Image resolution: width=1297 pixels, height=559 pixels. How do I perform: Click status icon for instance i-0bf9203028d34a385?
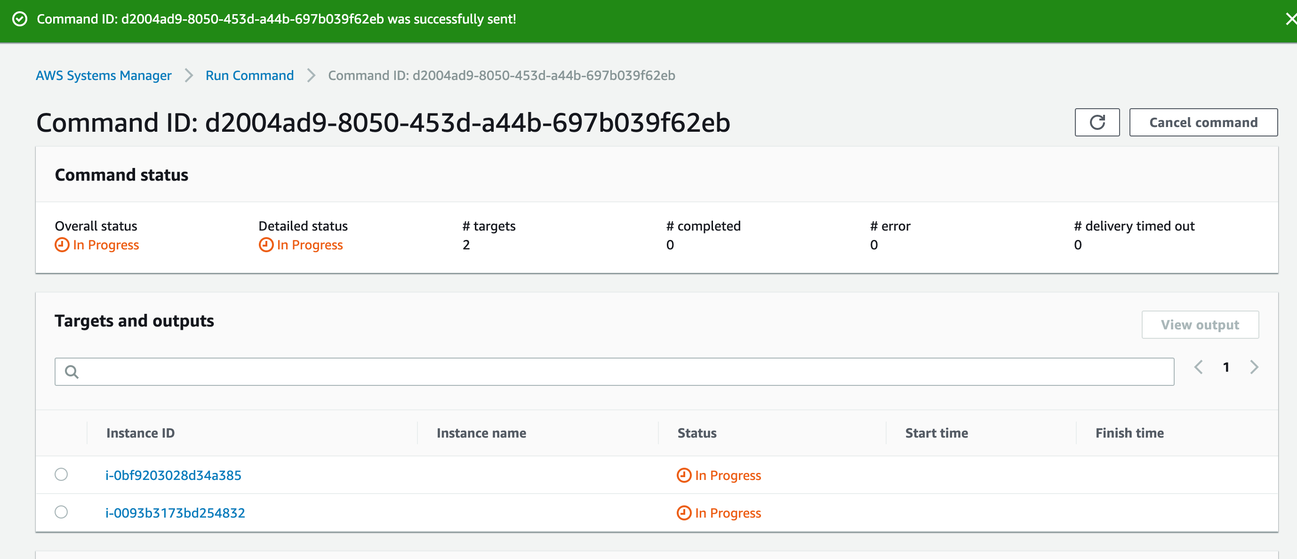pyautogui.click(x=683, y=475)
